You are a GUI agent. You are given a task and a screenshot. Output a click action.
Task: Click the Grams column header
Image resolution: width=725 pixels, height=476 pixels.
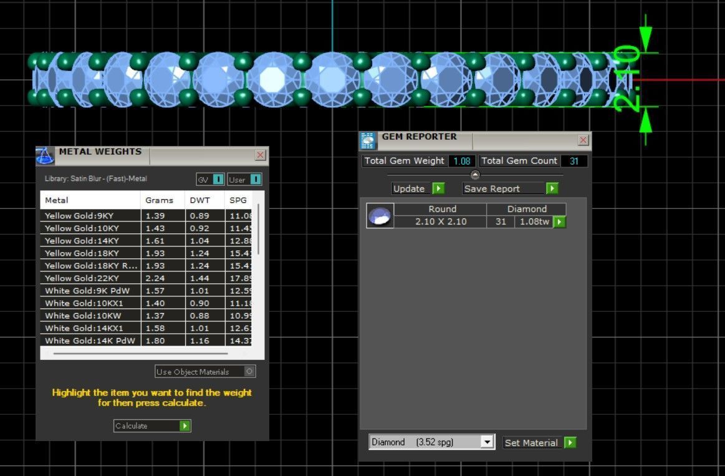pos(162,200)
